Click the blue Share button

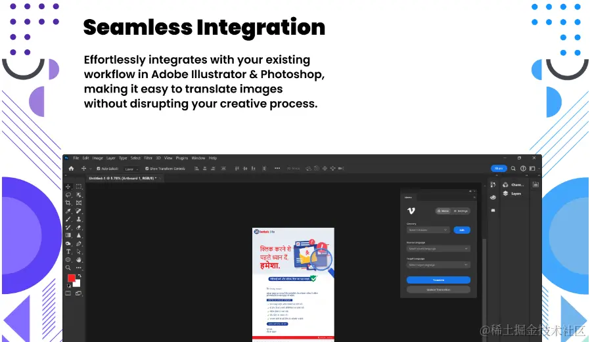point(499,168)
